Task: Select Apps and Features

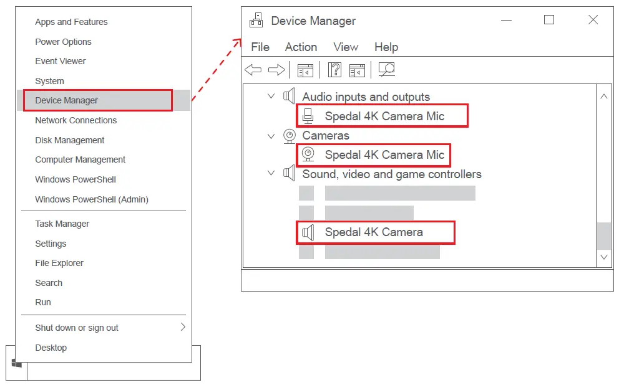Action: pos(71,22)
